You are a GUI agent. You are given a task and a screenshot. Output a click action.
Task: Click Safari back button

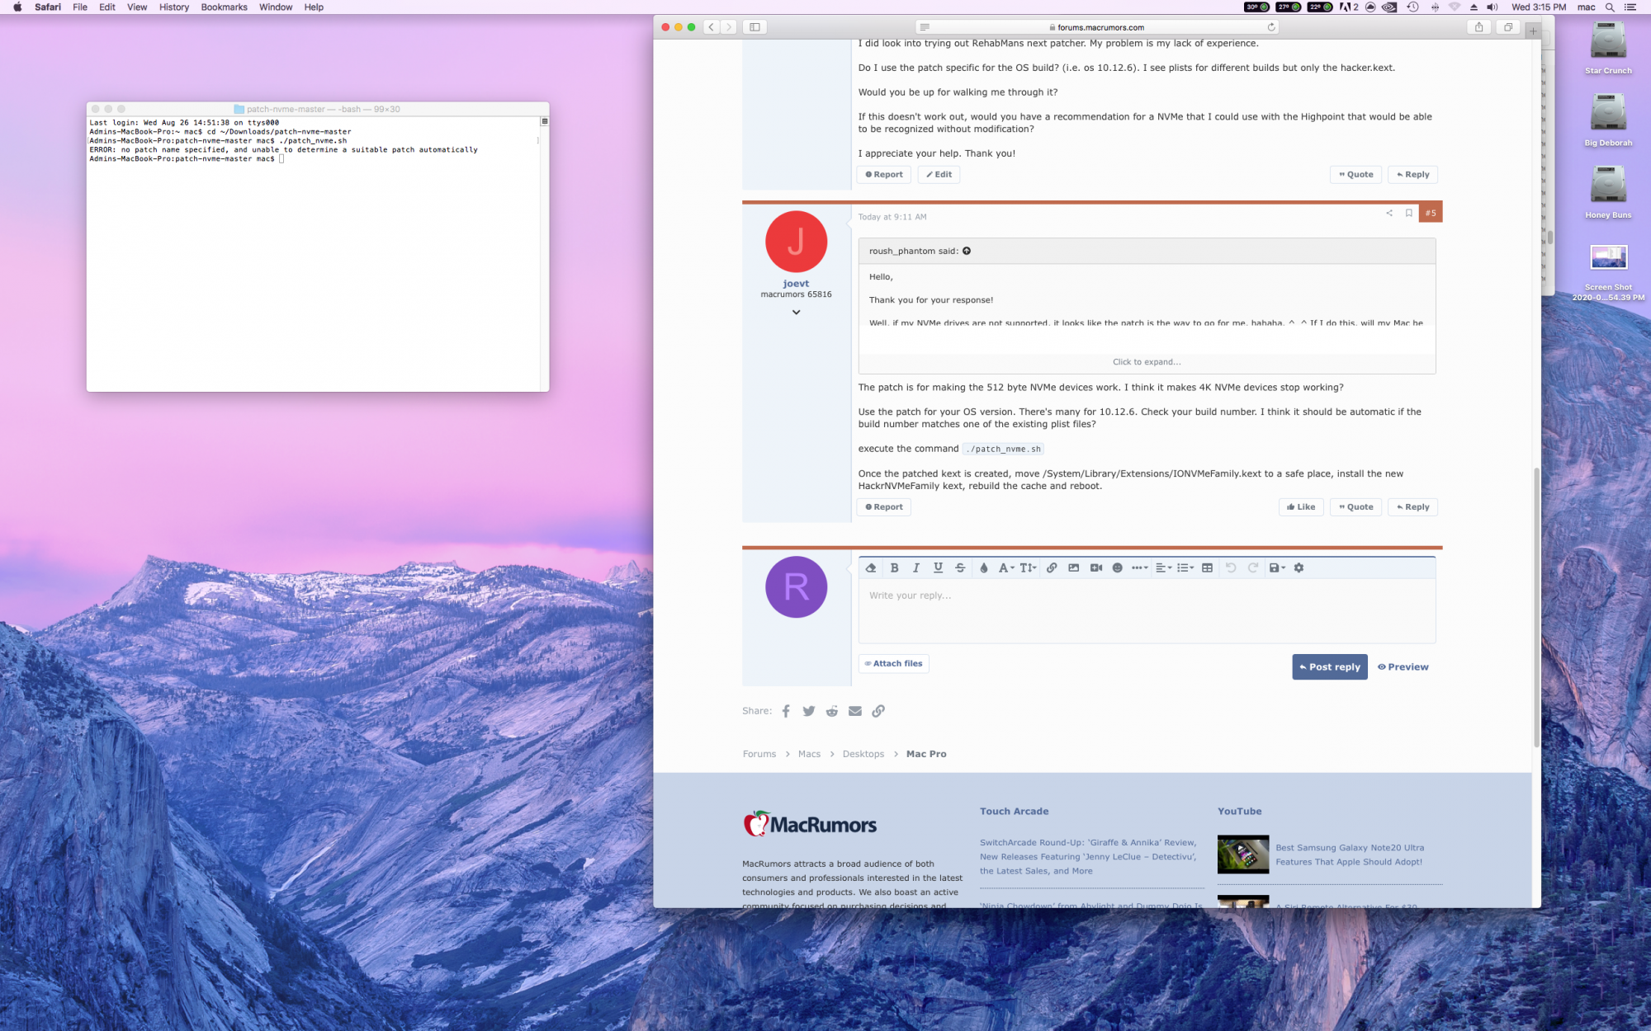(711, 27)
